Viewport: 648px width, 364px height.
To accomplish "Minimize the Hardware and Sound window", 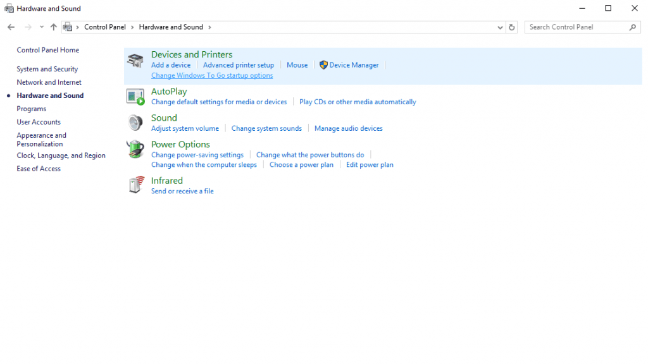I will pos(582,8).
